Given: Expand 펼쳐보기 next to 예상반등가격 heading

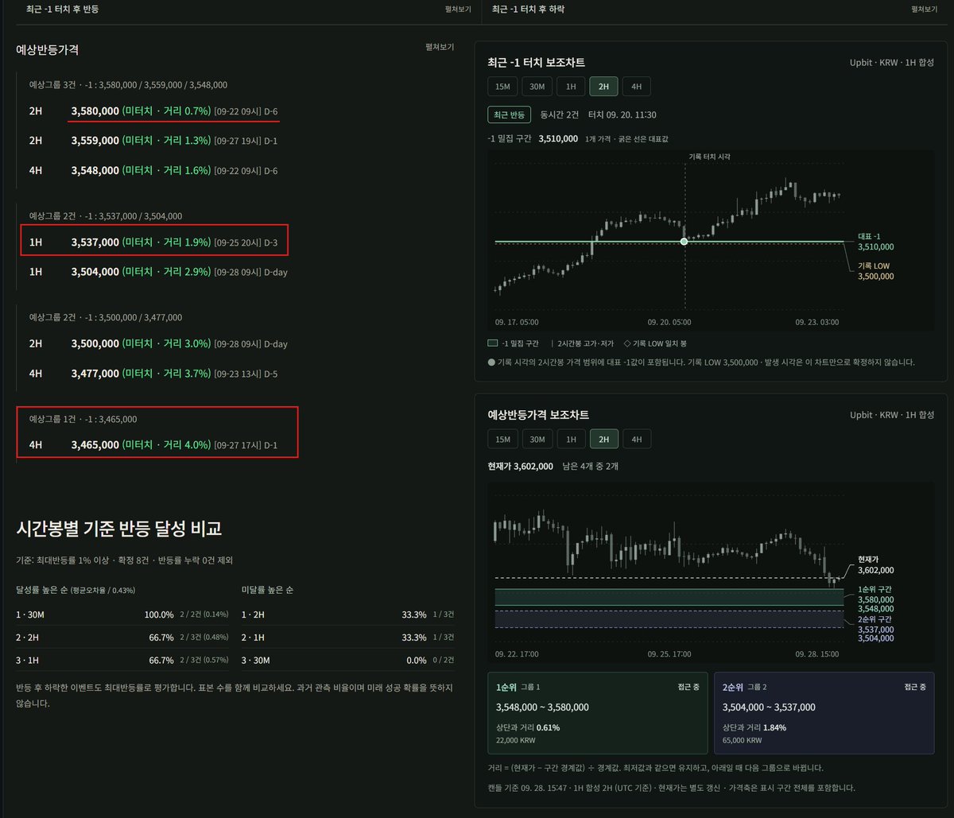Looking at the screenshot, I should [x=440, y=47].
